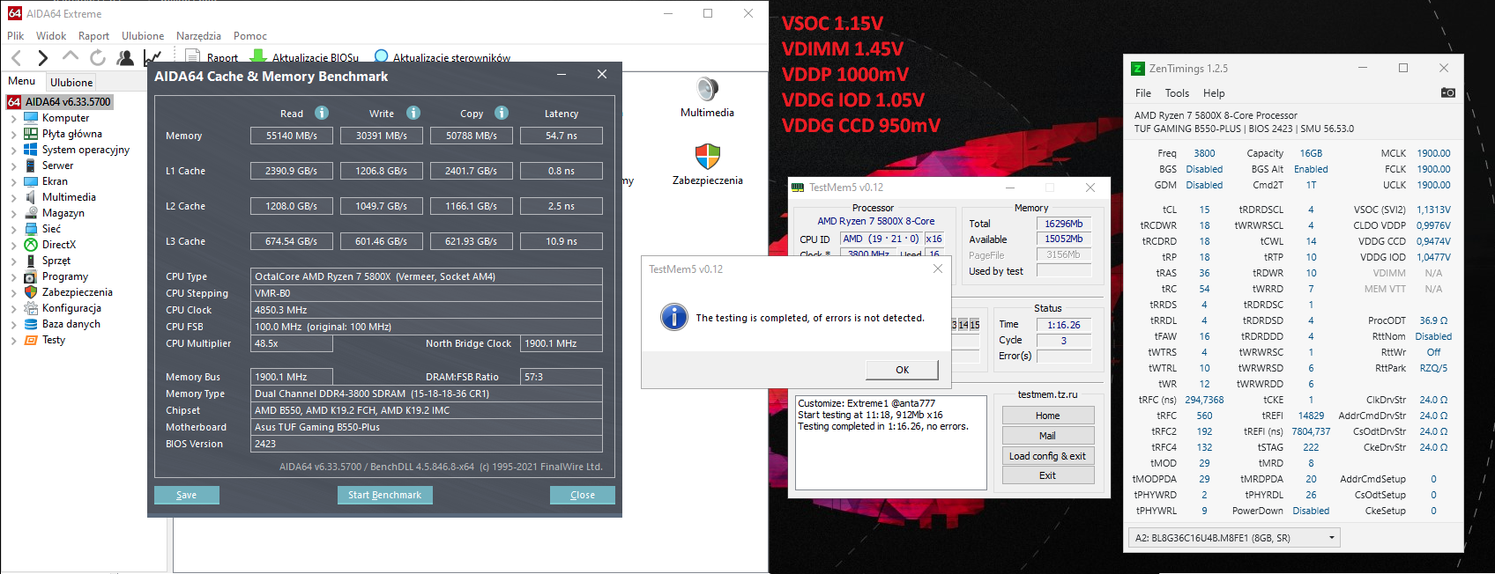
Task: Open the Widok menu
Action: coord(51,36)
